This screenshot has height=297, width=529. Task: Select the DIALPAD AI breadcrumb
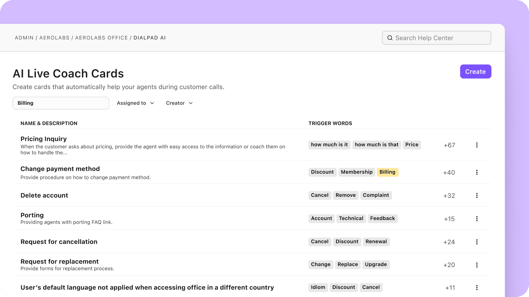pyautogui.click(x=149, y=38)
